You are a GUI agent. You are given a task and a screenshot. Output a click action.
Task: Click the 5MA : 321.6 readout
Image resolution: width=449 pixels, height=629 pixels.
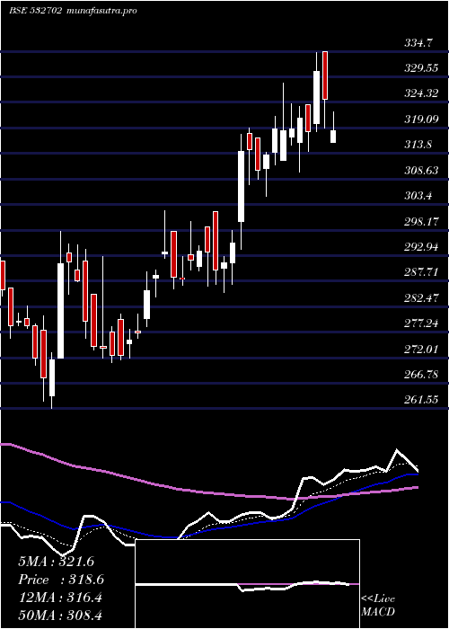(x=56, y=562)
